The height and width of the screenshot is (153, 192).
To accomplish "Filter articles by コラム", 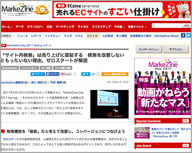I will coord(79,36).
